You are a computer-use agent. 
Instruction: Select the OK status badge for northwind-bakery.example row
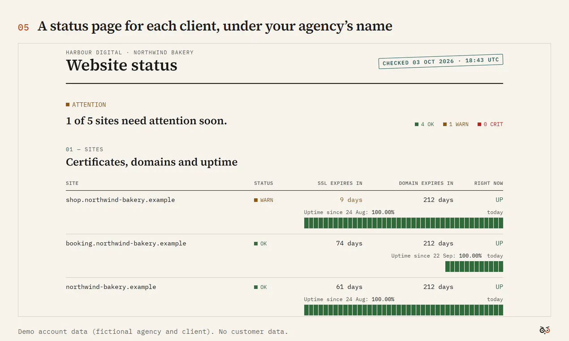click(x=260, y=287)
